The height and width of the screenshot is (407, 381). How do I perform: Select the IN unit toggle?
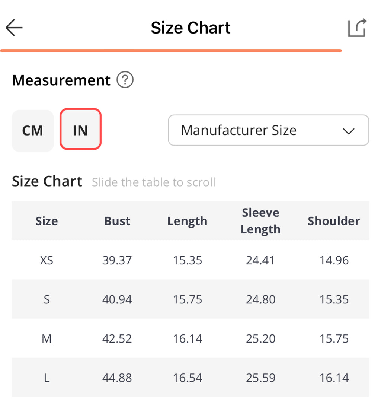click(80, 129)
